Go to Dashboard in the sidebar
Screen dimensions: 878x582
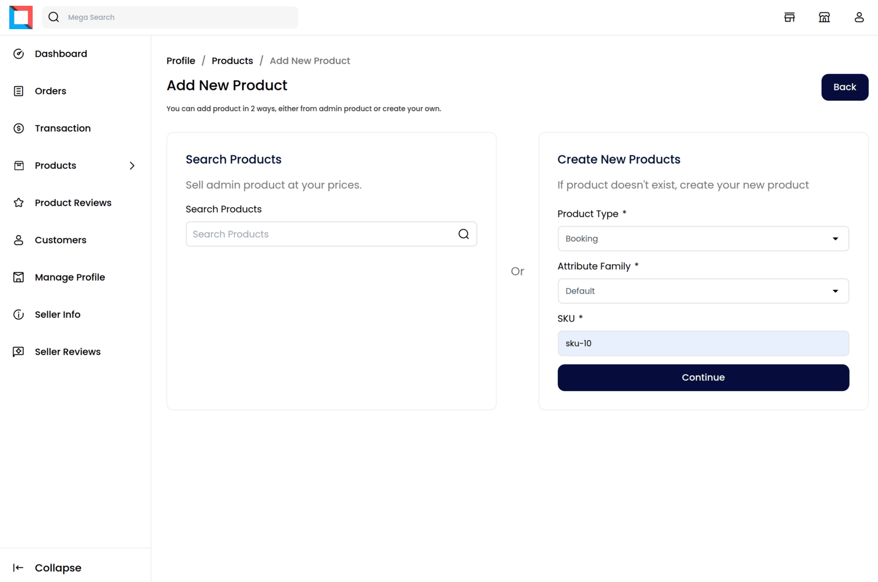[x=61, y=54]
